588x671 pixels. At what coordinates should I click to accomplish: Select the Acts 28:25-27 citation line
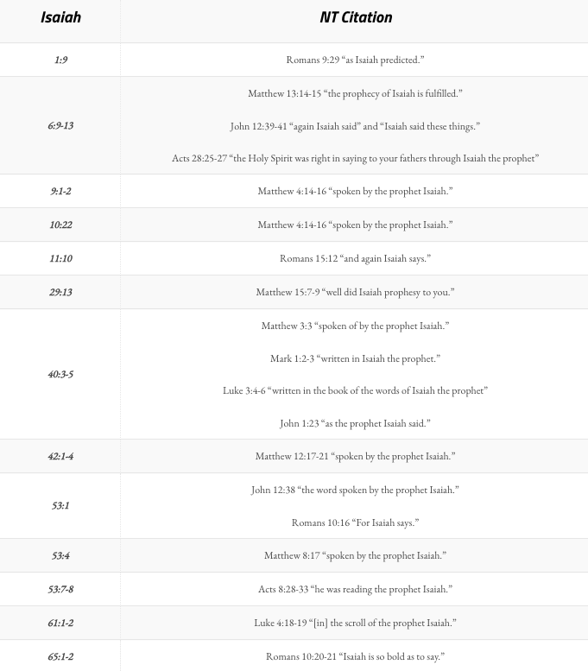(355, 158)
